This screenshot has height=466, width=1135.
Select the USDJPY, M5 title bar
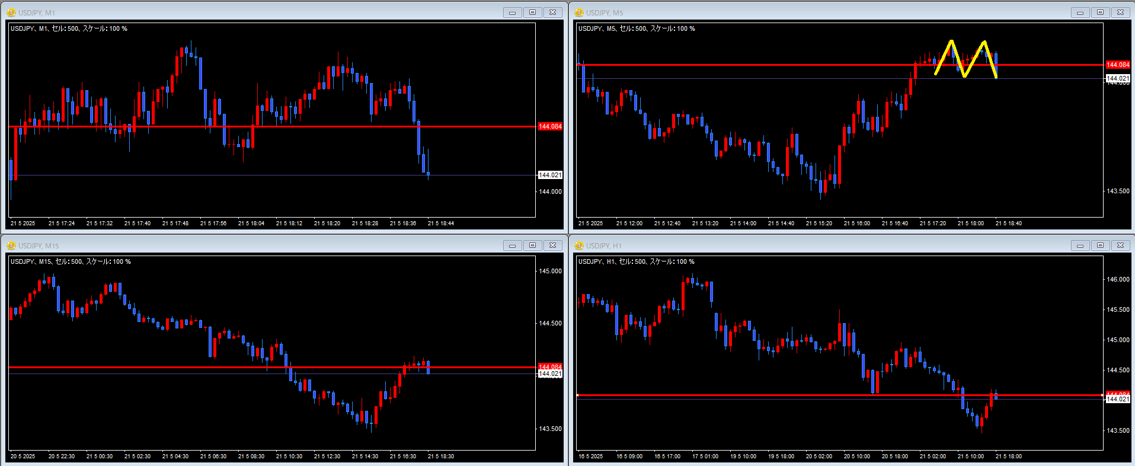tap(824, 12)
